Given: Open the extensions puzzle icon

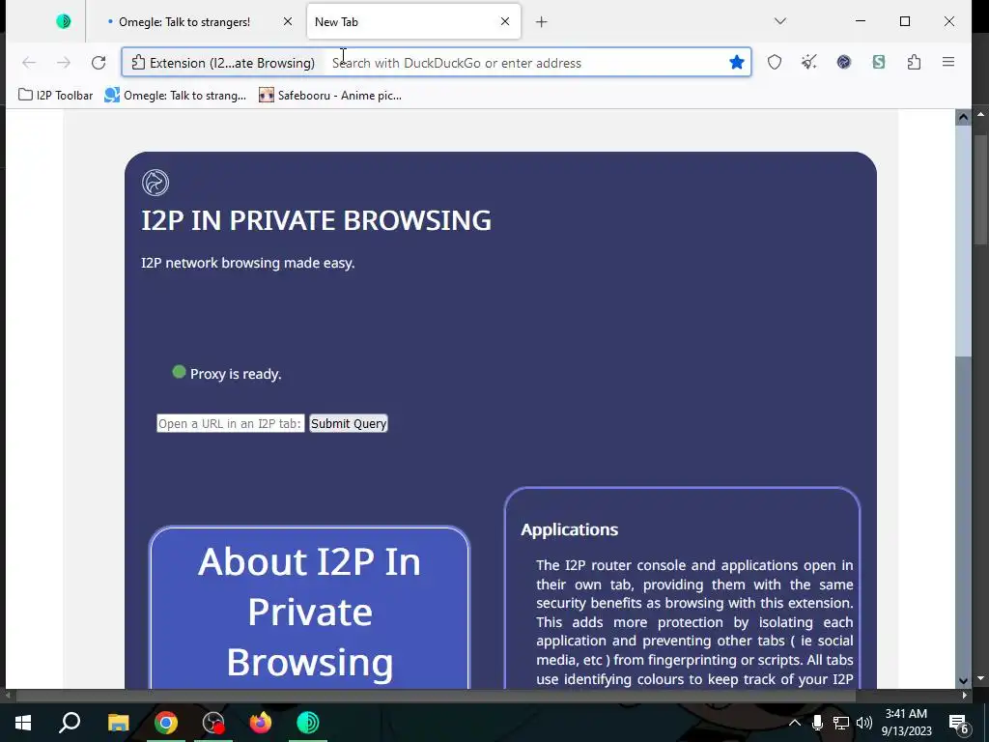Looking at the screenshot, I should pyautogui.click(x=914, y=62).
